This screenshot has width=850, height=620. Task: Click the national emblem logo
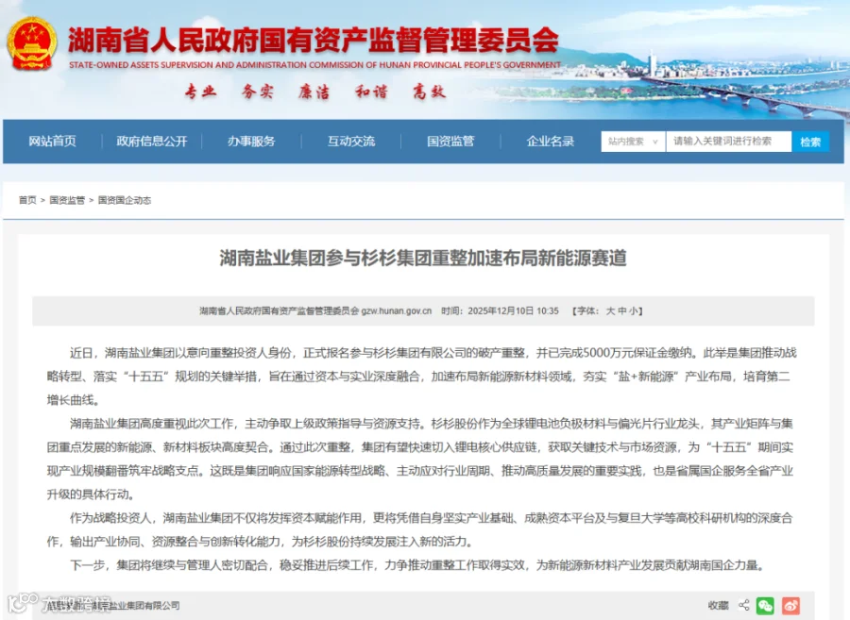31,43
